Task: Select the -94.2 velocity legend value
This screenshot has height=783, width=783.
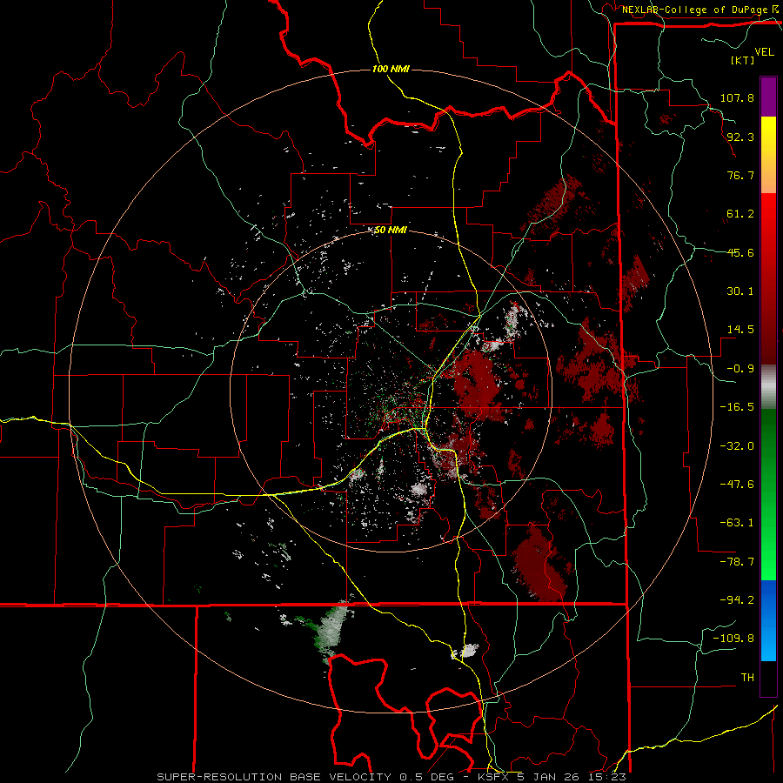Action: 737,599
